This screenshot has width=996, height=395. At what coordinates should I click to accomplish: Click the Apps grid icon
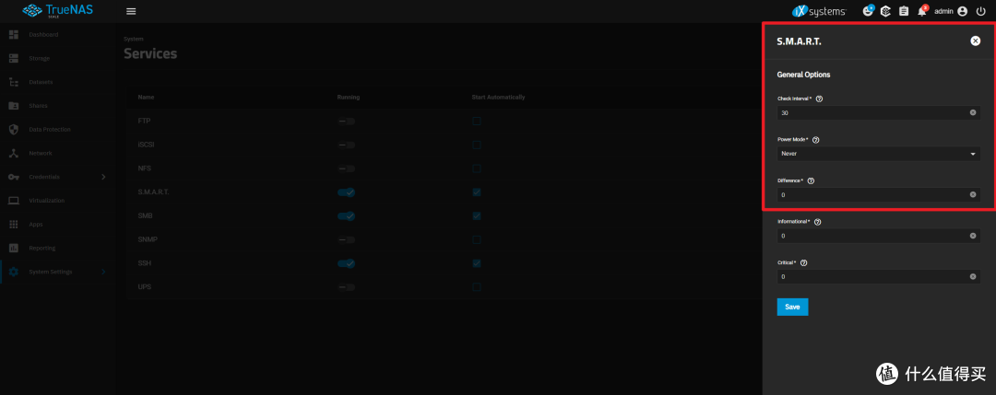click(x=13, y=225)
